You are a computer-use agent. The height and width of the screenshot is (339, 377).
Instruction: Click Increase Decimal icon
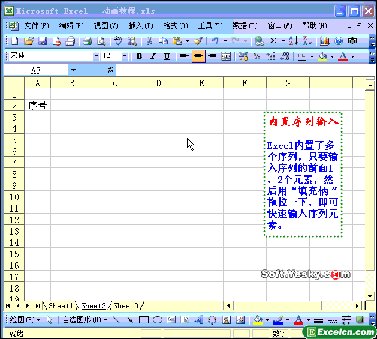pyautogui.click(x=271, y=56)
